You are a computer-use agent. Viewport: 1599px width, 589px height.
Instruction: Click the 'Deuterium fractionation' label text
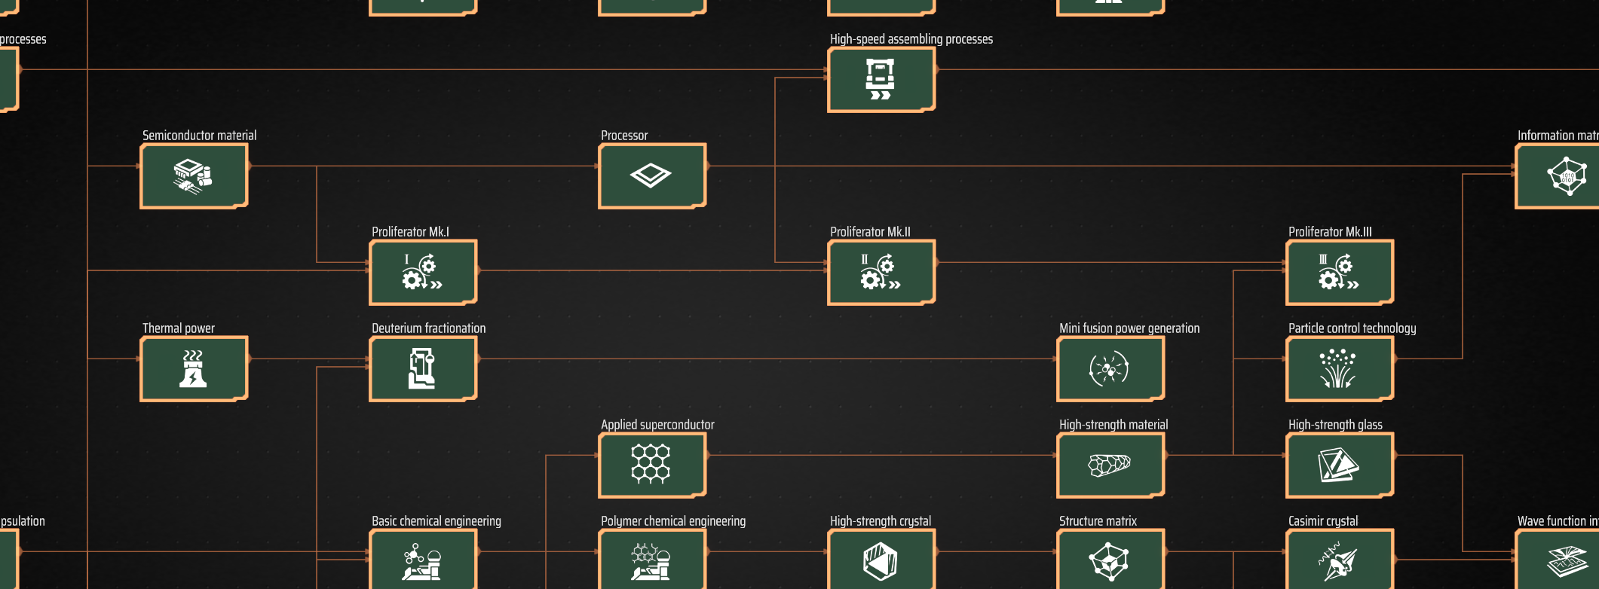[428, 328]
